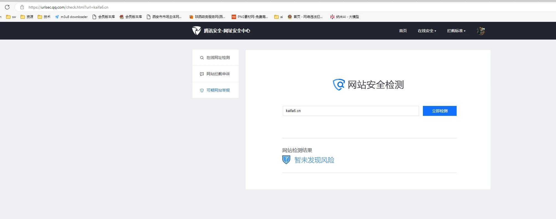The height and width of the screenshot is (219, 556).
Task: Click the 立即检测 button
Action: coord(439,111)
